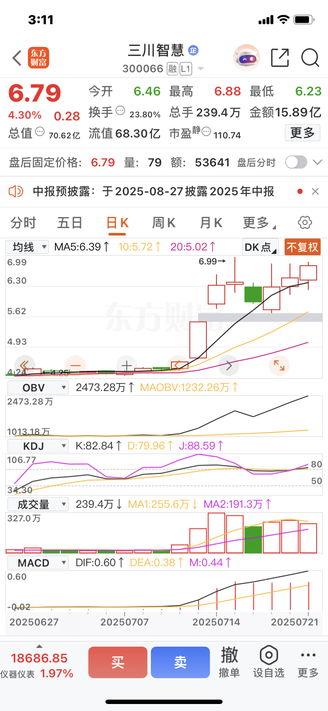Tap the L1 level badge
328x711 pixels.
click(186, 69)
